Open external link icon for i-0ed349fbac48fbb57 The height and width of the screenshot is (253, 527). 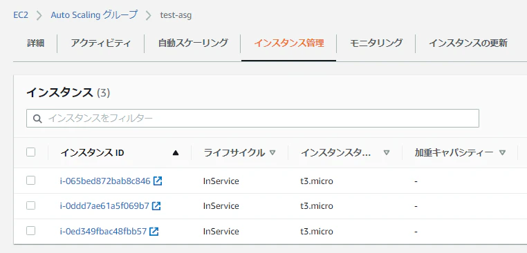coord(154,231)
